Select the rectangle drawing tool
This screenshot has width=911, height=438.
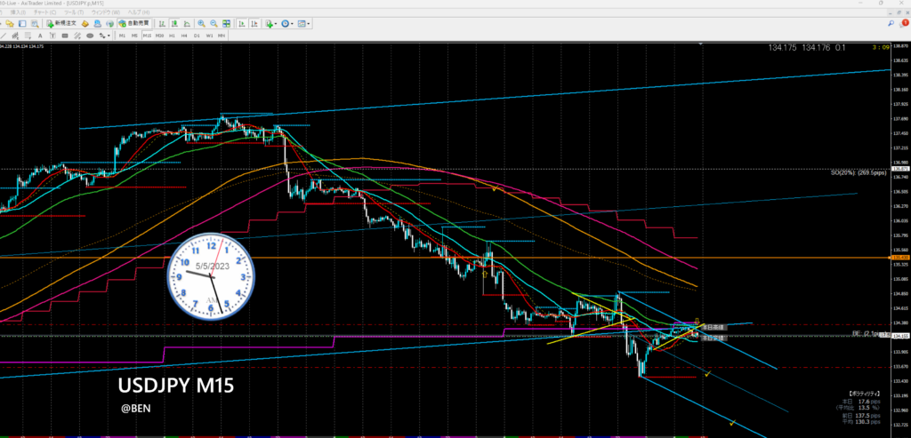pyautogui.click(x=65, y=36)
